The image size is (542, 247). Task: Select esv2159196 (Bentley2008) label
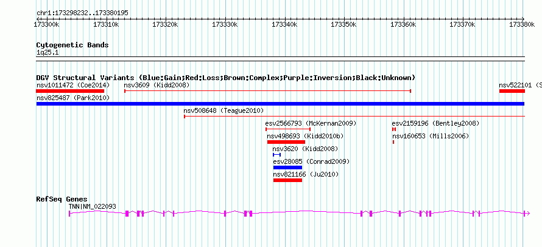coord(435,123)
